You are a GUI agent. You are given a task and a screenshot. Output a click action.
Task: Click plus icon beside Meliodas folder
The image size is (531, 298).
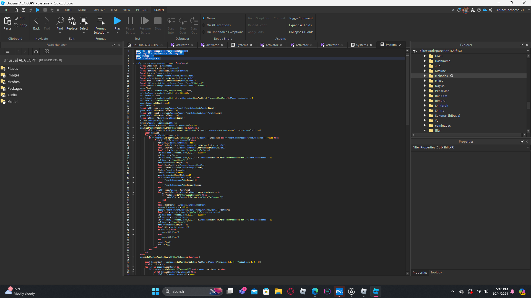pyautogui.click(x=452, y=76)
